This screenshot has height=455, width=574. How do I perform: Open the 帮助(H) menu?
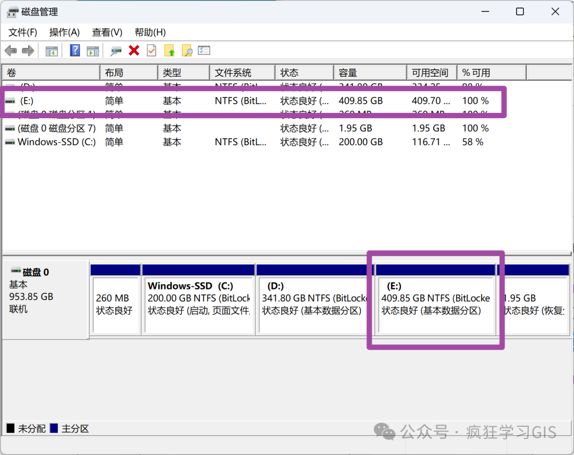(149, 32)
